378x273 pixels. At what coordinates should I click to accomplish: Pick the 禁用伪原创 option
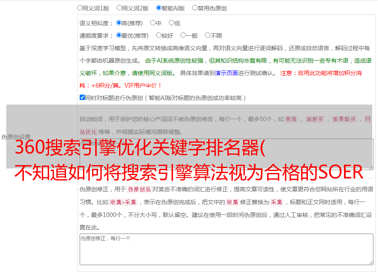click(x=195, y=8)
